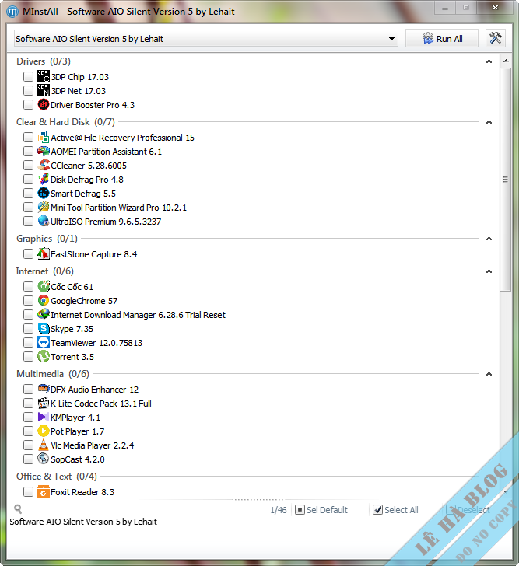Screen dimensions: 519x566
Task: Click the 3DP Net 17.03 icon
Action: point(44,91)
